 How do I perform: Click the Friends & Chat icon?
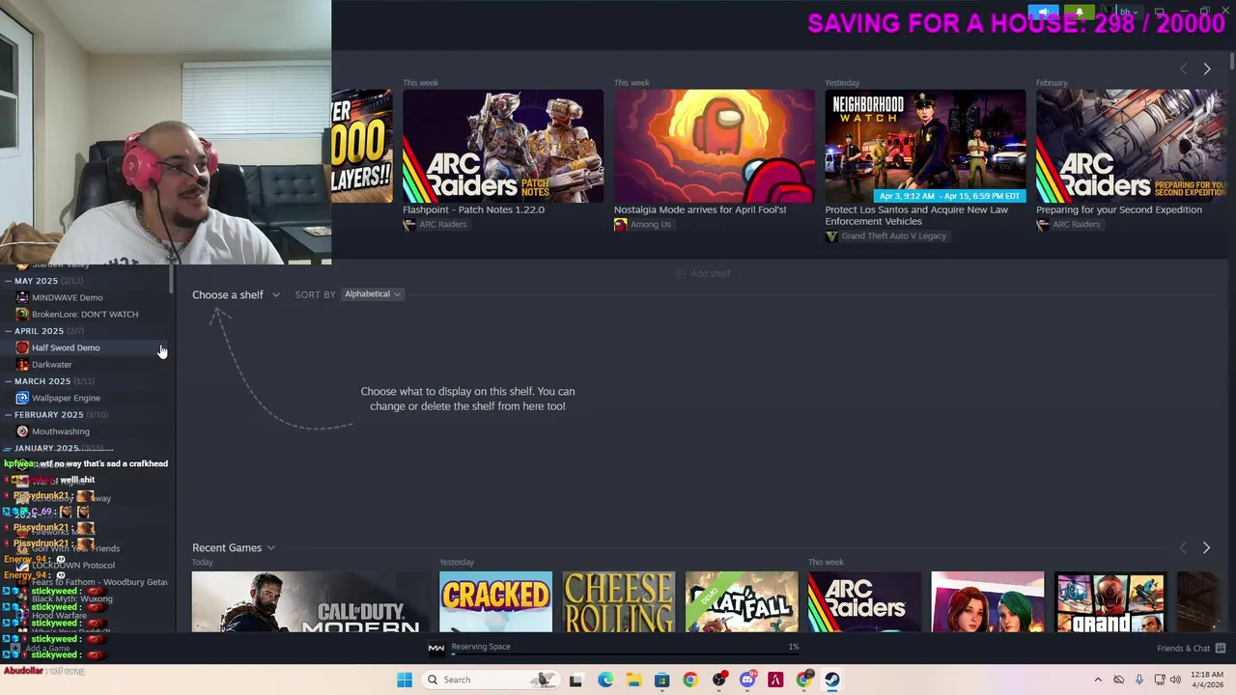coord(1221,648)
